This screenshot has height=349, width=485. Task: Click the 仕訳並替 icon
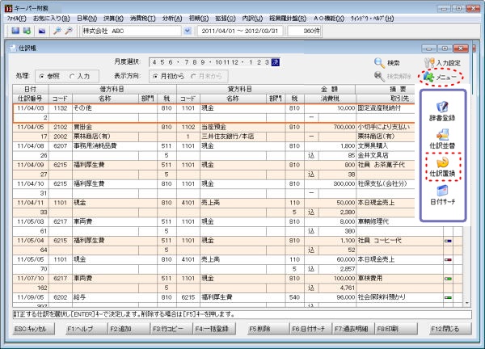[x=442, y=135]
